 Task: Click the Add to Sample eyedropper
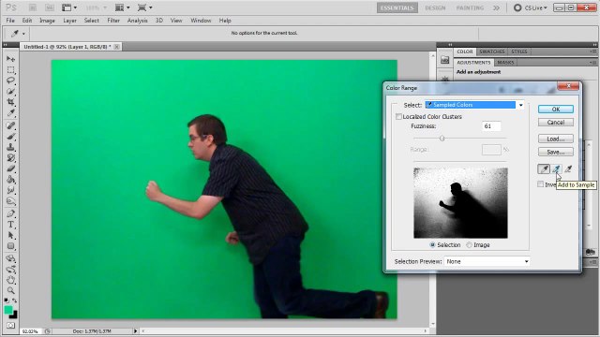tap(556, 168)
